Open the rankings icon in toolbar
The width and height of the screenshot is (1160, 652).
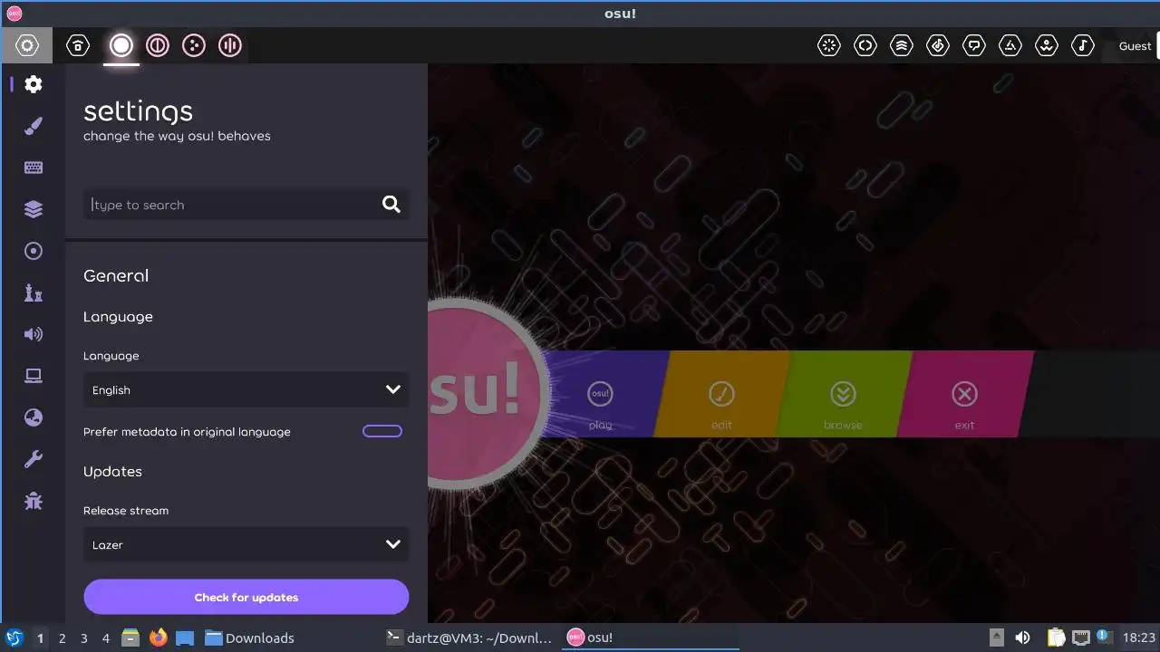(902, 45)
